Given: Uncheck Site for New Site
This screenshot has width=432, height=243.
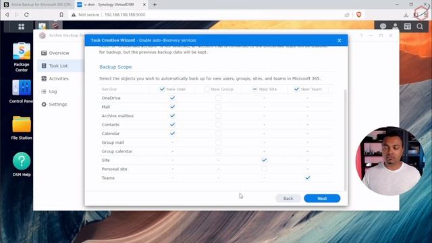Looking at the screenshot, I should [x=264, y=160].
